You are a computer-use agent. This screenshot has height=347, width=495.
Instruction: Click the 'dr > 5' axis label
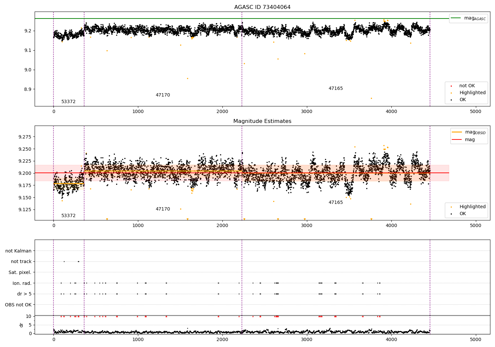[x=24, y=294]
